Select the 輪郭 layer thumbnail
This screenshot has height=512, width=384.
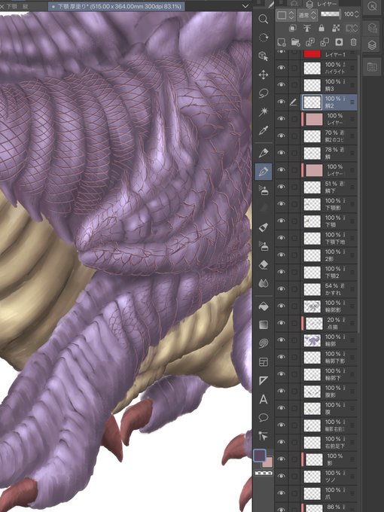click(x=312, y=340)
